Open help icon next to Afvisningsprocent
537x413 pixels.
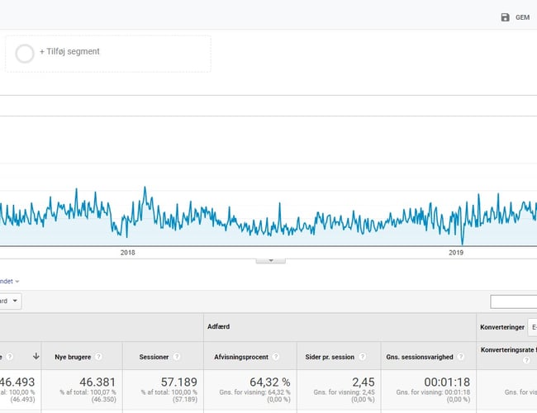[276, 357]
